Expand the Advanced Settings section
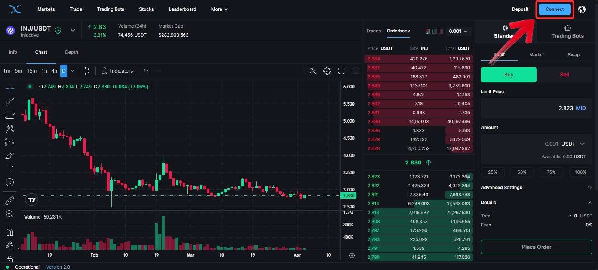Image resolution: width=598 pixels, height=270 pixels. (x=536, y=188)
